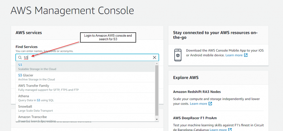Click the mobile phone app icon
Image resolution: width=283 pixels, height=131 pixels.
(x=178, y=55)
